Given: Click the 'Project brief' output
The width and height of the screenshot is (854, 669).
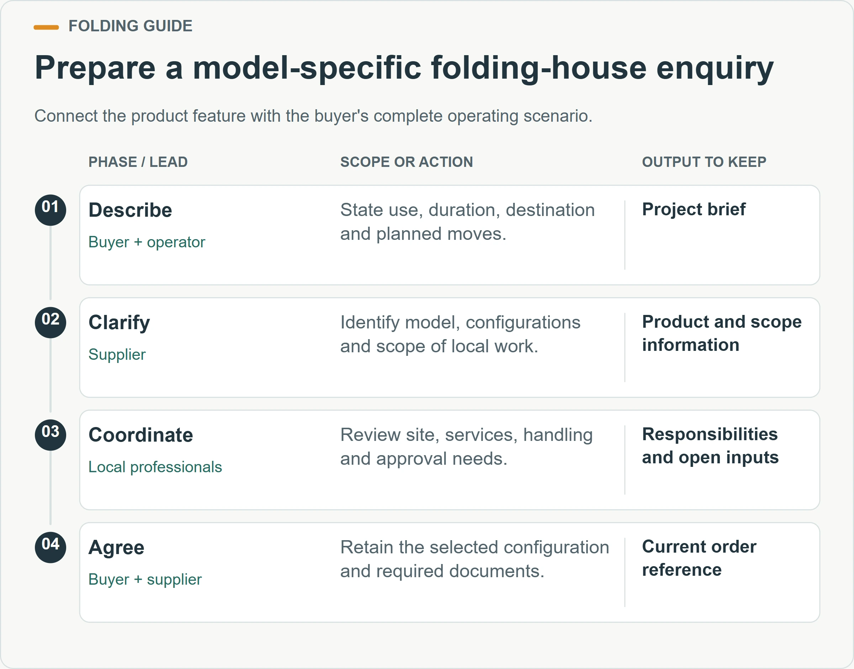Looking at the screenshot, I should click(x=694, y=210).
